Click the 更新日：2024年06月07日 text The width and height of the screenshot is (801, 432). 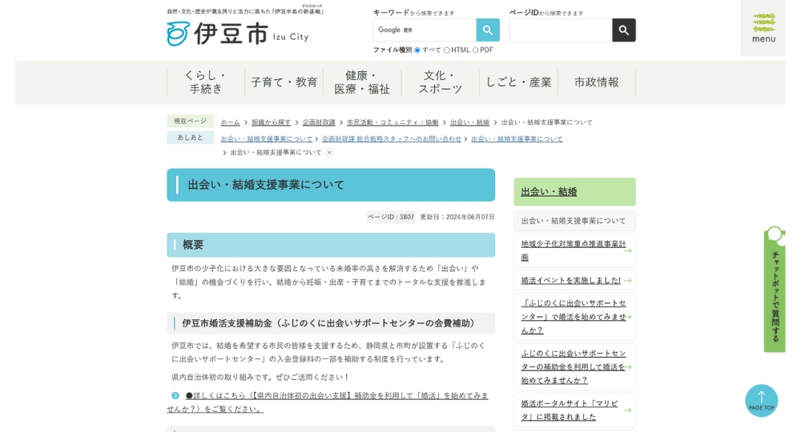pos(457,217)
